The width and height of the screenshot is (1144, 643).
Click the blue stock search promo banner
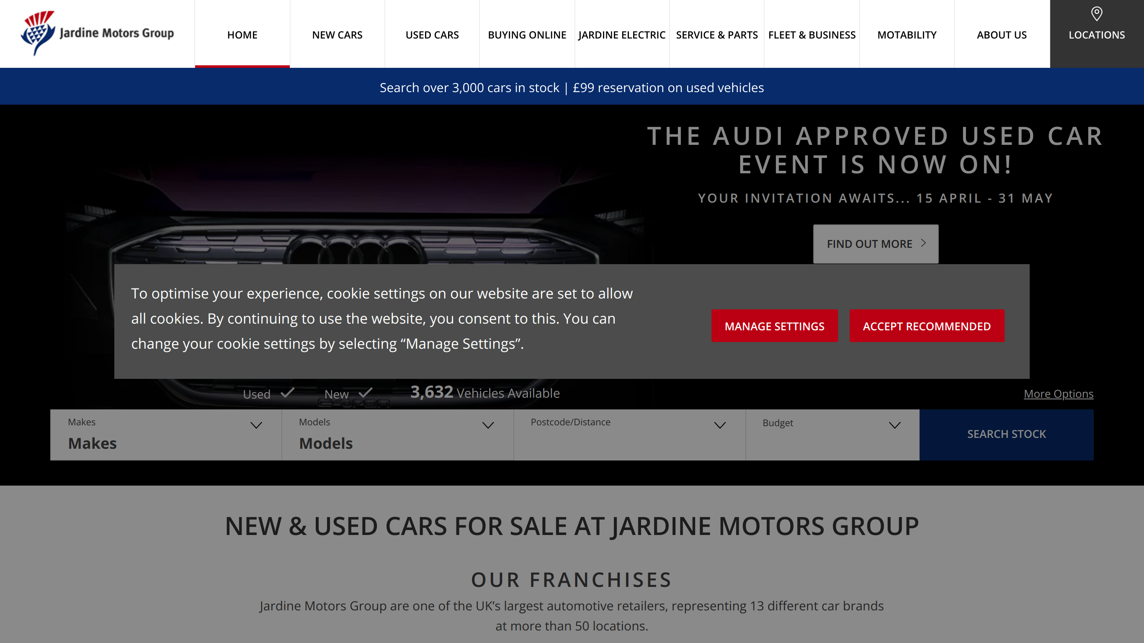click(x=572, y=87)
